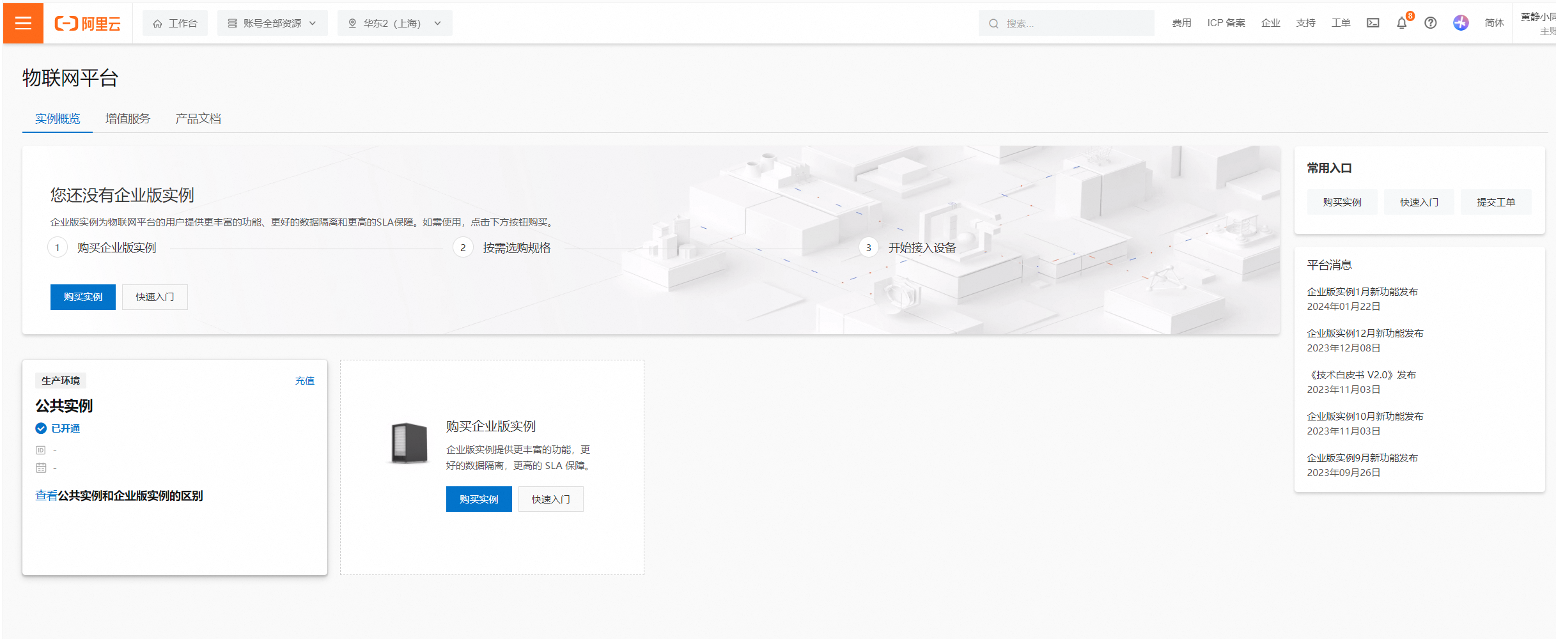This screenshot has width=1556, height=639.
Task: Click the Aliyun logo
Action: (x=88, y=24)
